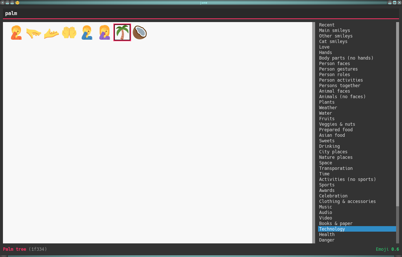Pick the palm down hand emoji
402x257 pixels.
[33, 33]
